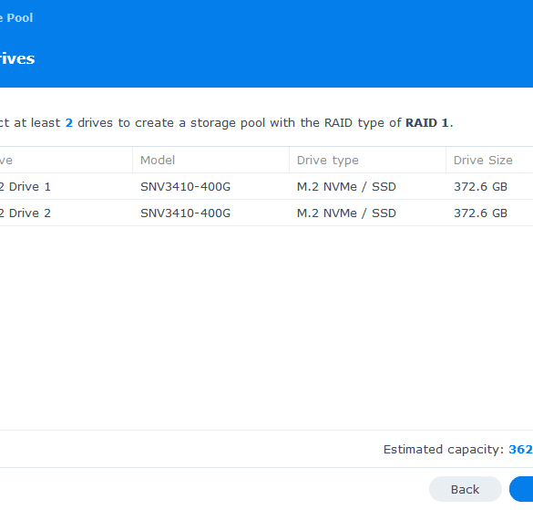The height and width of the screenshot is (510, 533).
Task: Select the Drive 2 row name
Action: coord(26,213)
